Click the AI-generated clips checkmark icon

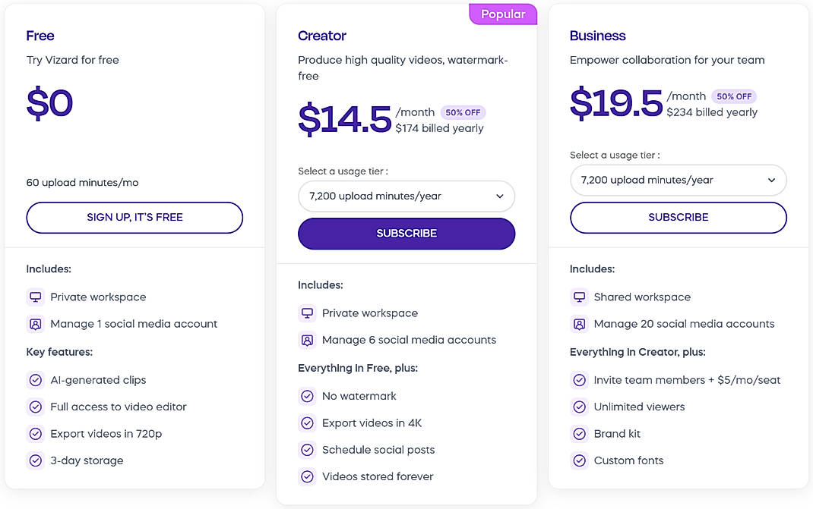[35, 379]
